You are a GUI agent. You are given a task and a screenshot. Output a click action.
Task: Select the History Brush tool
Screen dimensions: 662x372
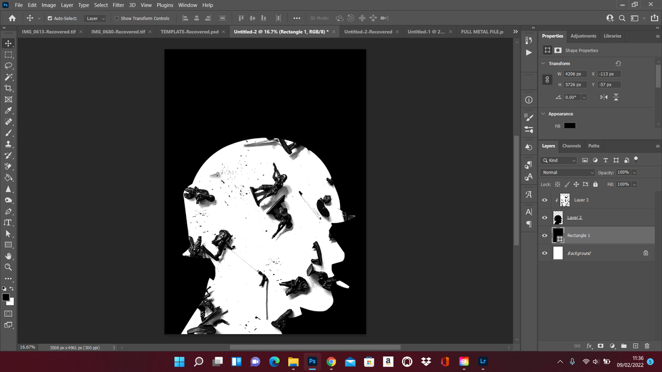coord(8,155)
